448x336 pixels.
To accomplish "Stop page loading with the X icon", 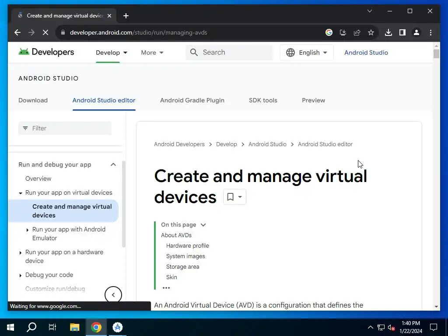I will click(45, 32).
